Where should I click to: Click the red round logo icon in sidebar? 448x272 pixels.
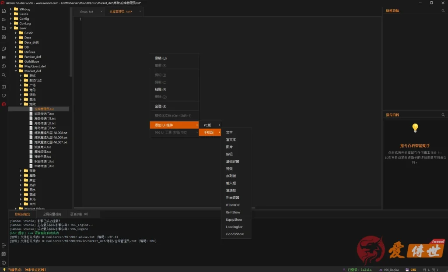pyautogui.click(x=3, y=104)
